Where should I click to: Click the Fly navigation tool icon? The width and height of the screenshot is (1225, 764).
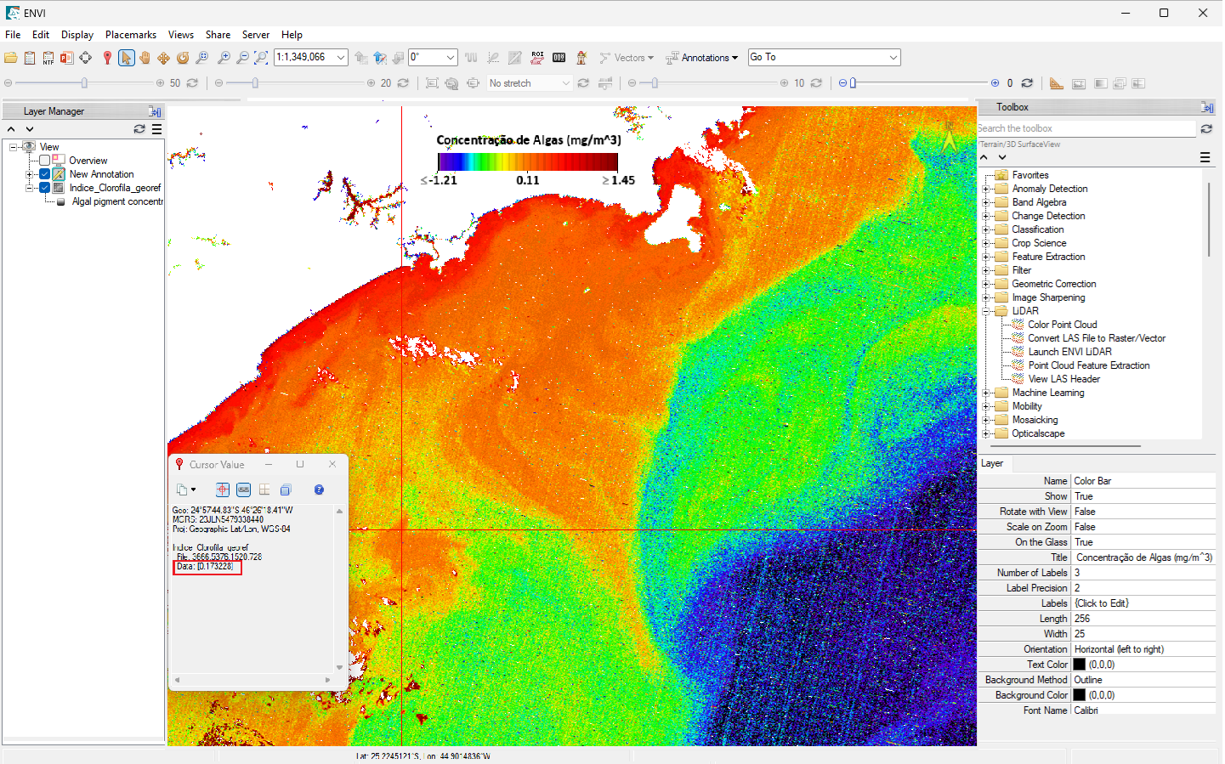[x=163, y=58]
